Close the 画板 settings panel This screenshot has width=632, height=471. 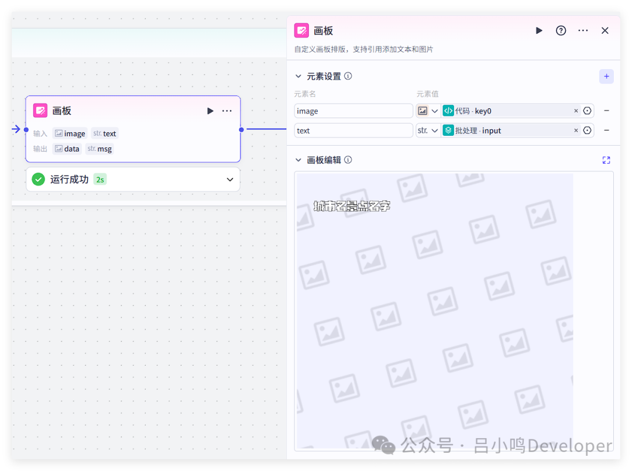click(604, 30)
